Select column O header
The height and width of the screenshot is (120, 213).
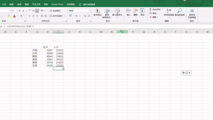pyautogui.click(x=122, y=32)
